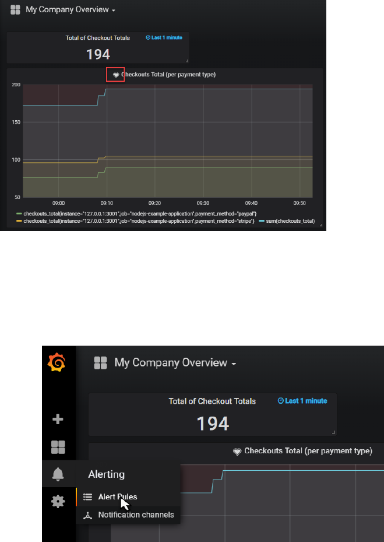Click the Alerting header in the flyout menu
This screenshot has width=384, height=542.
(x=107, y=474)
